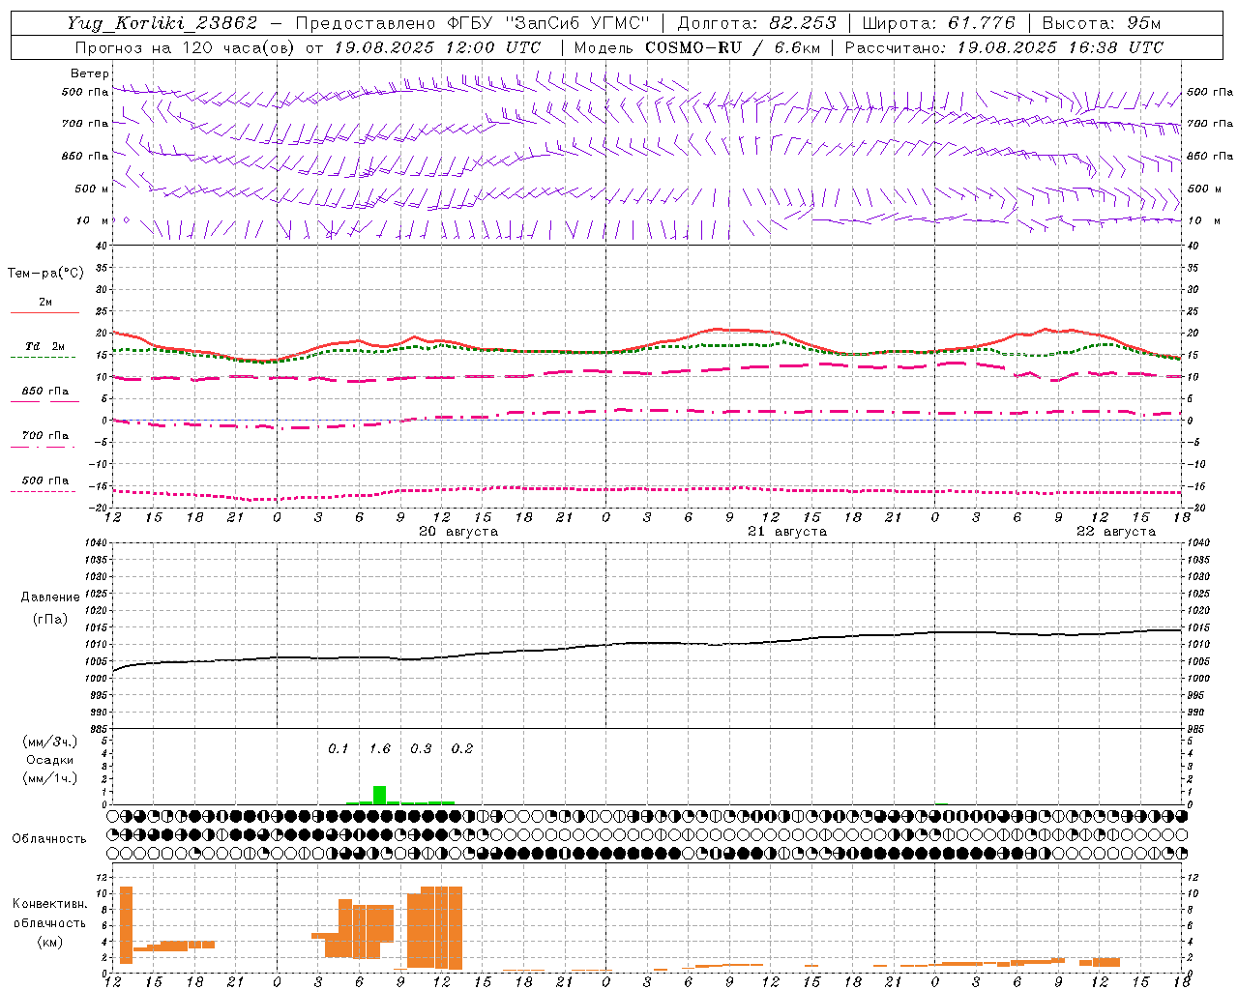Screen dimensions: 1238x990
Task: Click the 2м temperature legend entry
Action: 45,303
